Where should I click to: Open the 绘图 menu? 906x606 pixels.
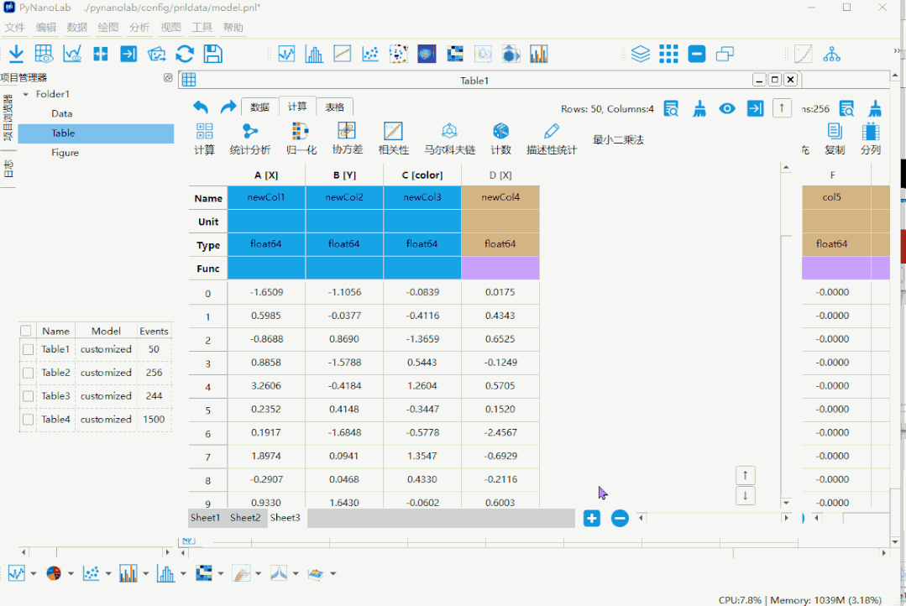tap(108, 27)
